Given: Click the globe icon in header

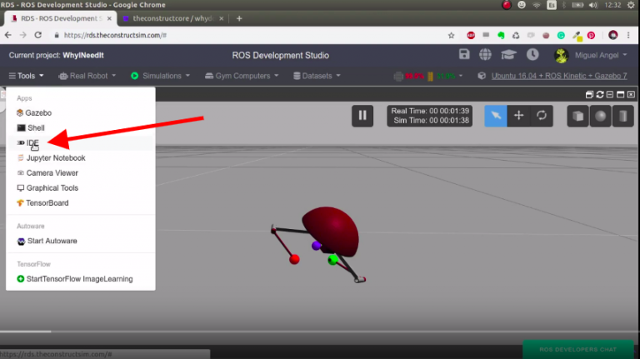Looking at the screenshot, I should [485, 54].
